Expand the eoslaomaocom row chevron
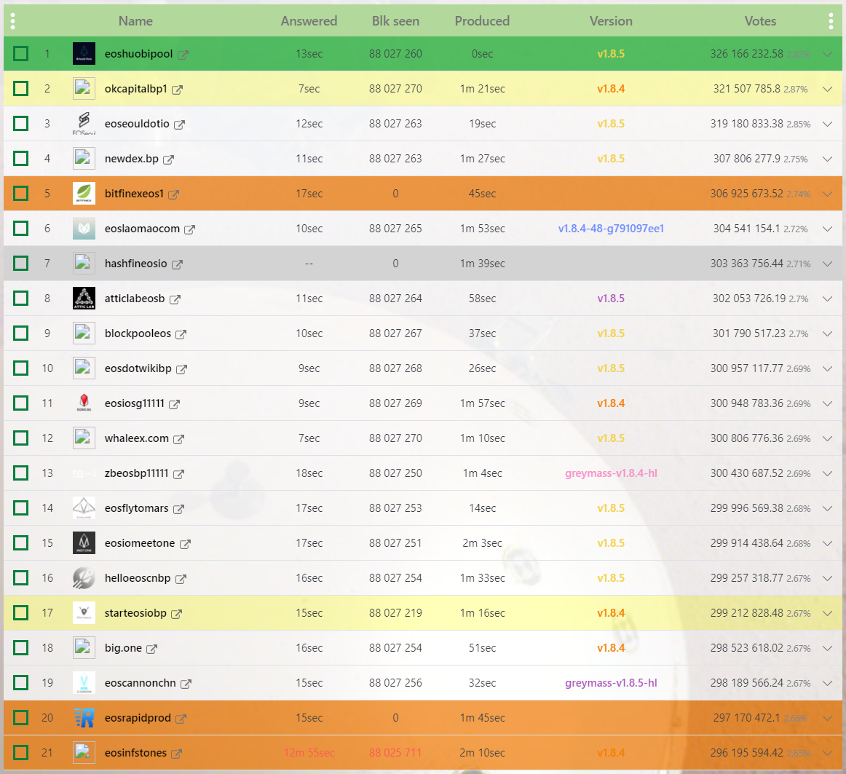Screen dimensions: 846x774 click(x=827, y=229)
